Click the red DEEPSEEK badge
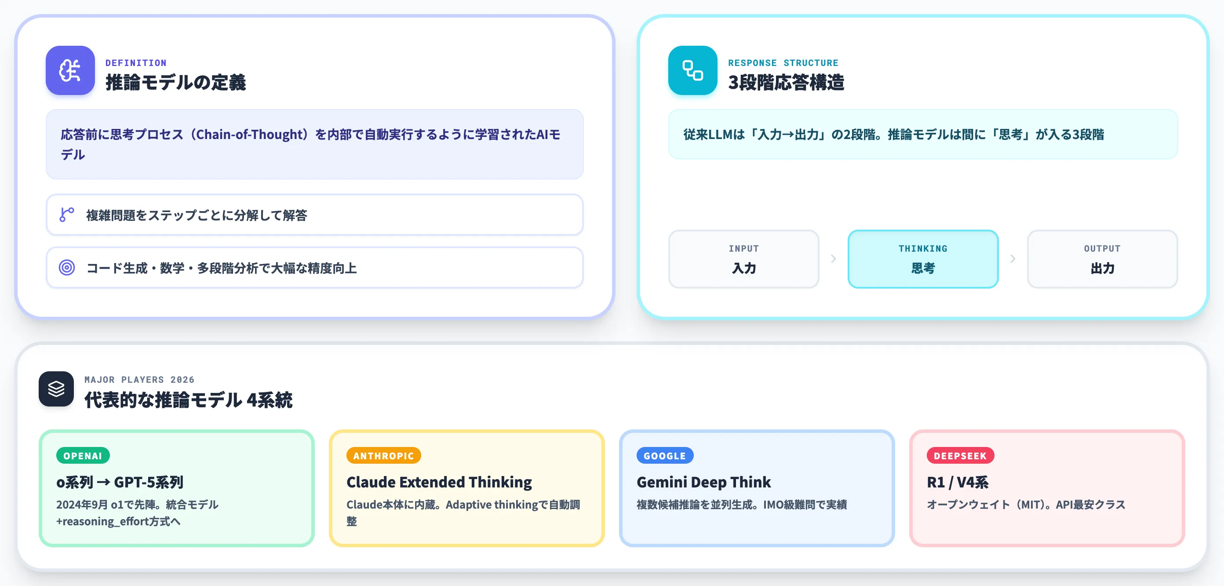The image size is (1224, 586). 960,456
